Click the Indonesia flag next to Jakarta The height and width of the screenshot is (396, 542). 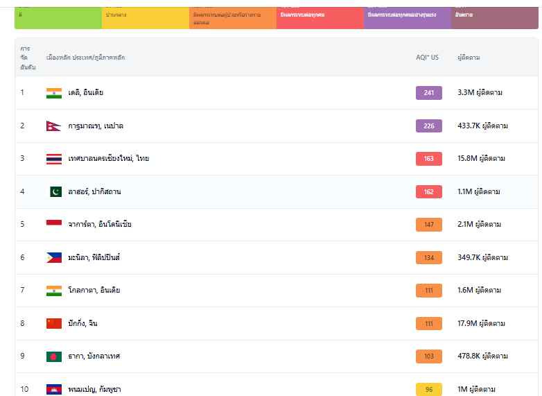(x=54, y=224)
